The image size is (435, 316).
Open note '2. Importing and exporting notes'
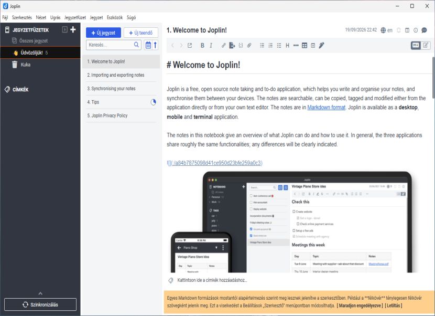pos(121,75)
